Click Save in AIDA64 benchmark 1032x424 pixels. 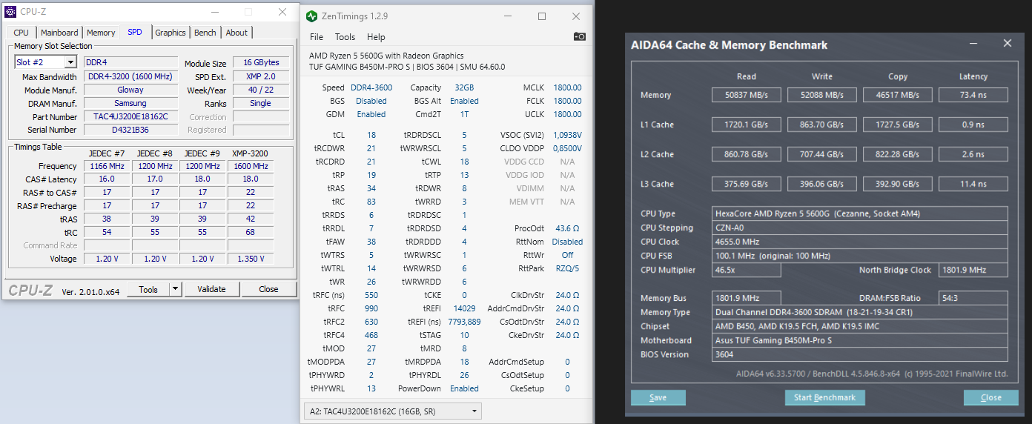658,397
